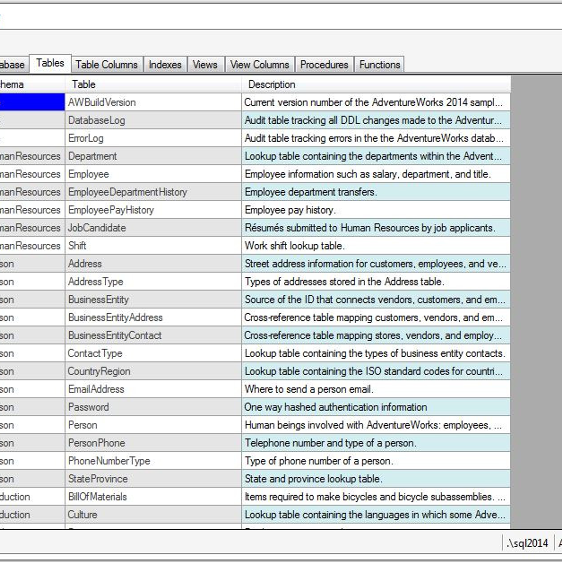
Task: Open the Procedures tab
Action: (324, 65)
